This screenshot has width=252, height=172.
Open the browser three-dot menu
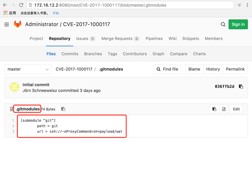click(x=247, y=5)
